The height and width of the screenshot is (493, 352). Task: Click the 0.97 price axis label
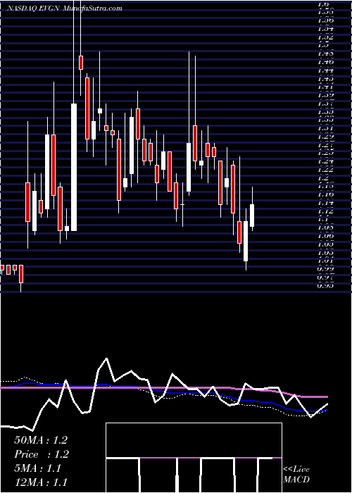point(325,277)
